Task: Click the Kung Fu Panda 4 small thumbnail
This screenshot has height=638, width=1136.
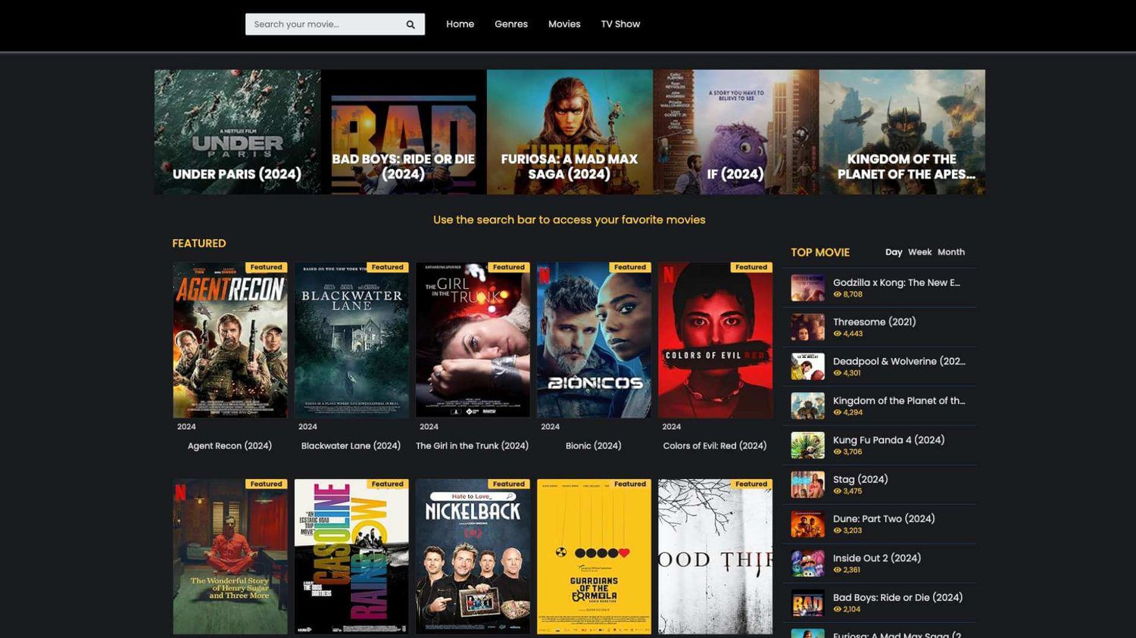Action: [808, 446]
